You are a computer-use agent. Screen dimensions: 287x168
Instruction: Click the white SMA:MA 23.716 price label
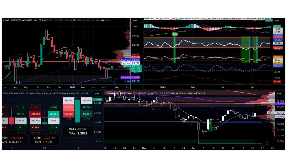131,63
